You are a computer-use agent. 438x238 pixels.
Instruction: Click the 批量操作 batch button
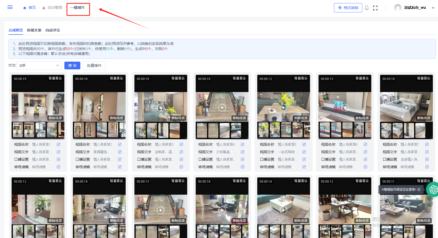pos(94,65)
